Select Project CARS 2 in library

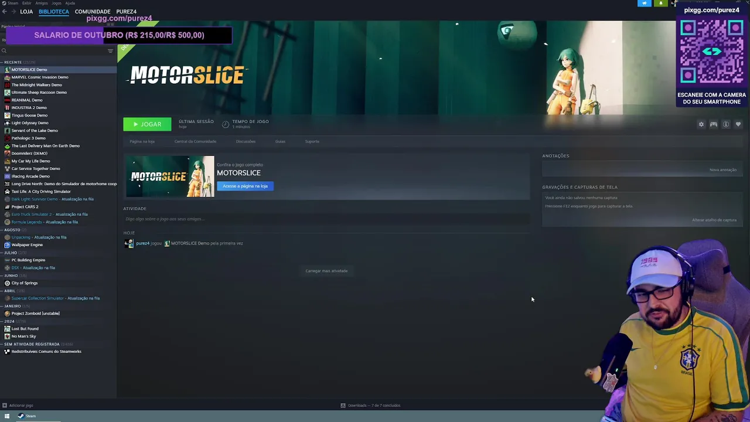pyautogui.click(x=59, y=207)
